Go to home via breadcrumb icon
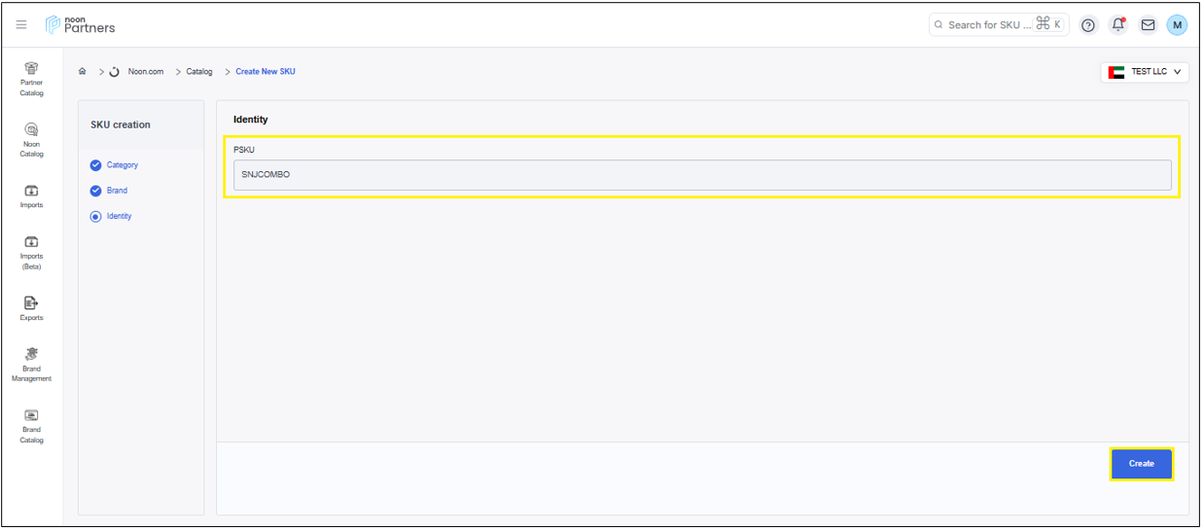Viewport: 1204px width, 529px height. [83, 72]
